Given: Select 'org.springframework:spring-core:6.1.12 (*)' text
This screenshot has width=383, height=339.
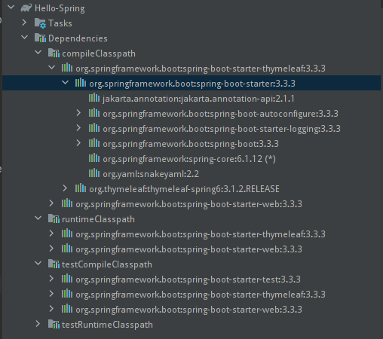Looking at the screenshot, I should coord(189,159).
